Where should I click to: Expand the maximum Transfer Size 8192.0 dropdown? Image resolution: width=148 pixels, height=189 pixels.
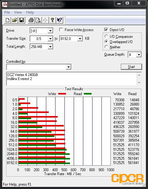click(x=80, y=39)
